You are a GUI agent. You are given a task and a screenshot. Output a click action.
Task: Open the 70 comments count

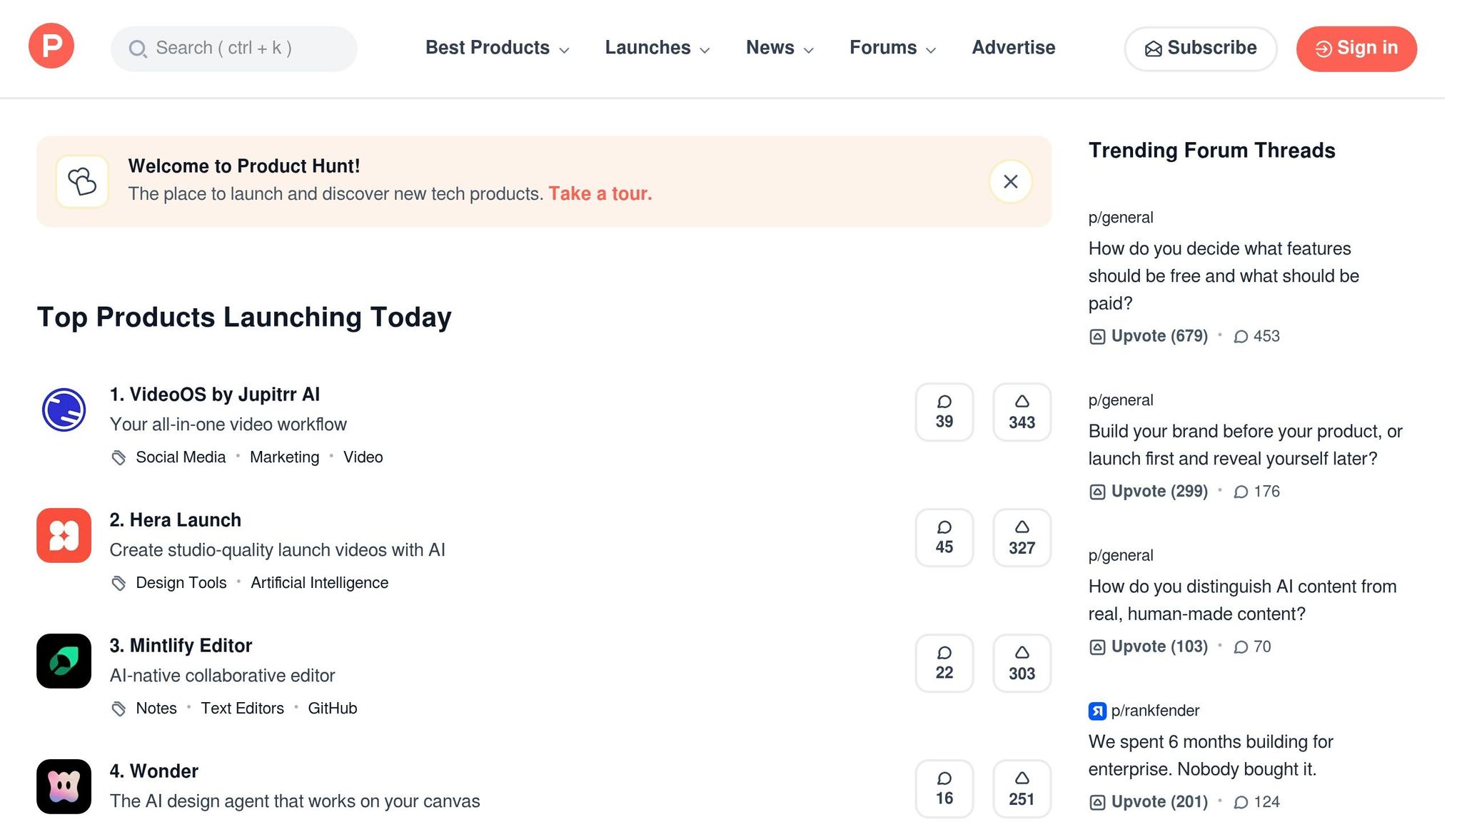tap(1253, 646)
